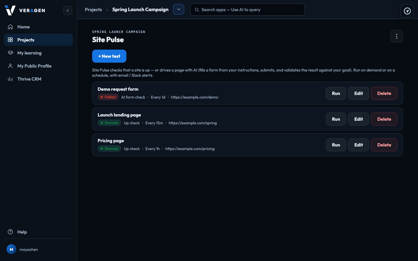Click the Home house icon

(x=10, y=27)
